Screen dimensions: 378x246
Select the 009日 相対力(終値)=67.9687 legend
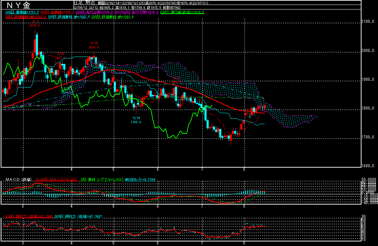78,216
